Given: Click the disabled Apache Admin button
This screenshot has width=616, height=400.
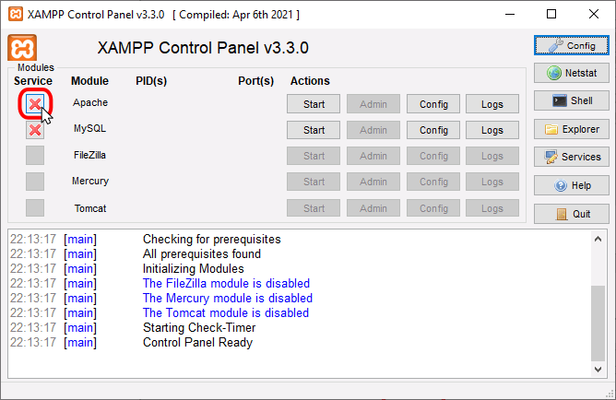Looking at the screenshot, I should (373, 104).
